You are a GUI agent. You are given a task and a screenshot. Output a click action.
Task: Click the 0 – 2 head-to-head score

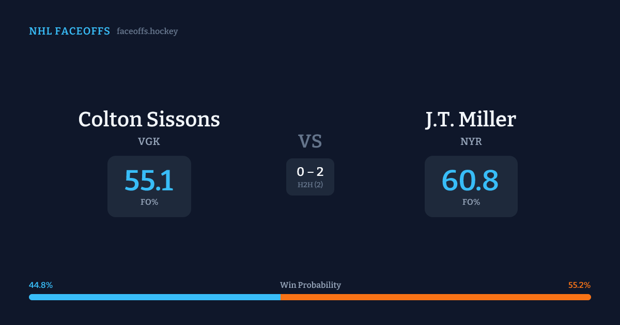click(310, 172)
